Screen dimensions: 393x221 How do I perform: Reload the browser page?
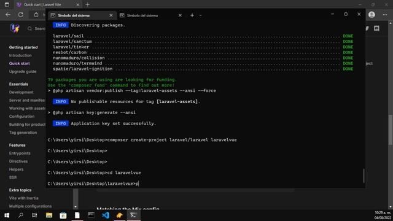pos(21,15)
